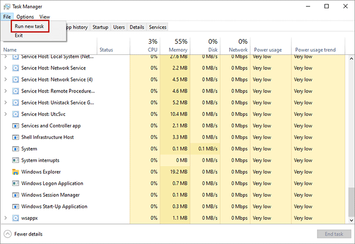The height and width of the screenshot is (244, 355).
Task: Click the Services and Controller app icon
Action: coord(15,126)
